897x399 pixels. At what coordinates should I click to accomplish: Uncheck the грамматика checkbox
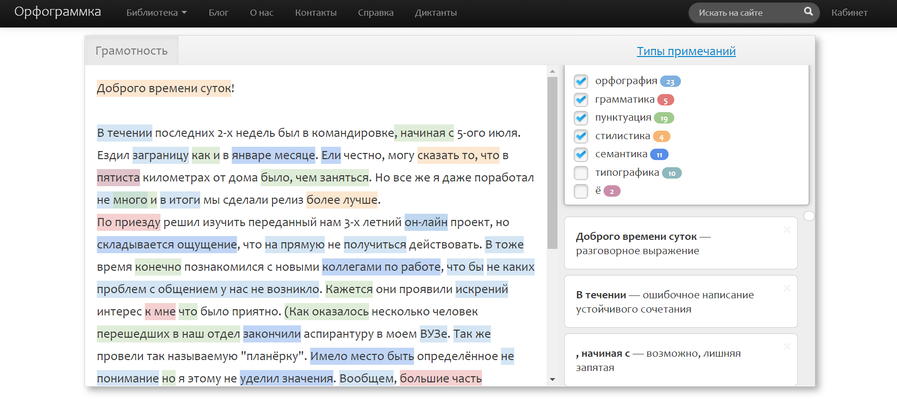coord(581,100)
